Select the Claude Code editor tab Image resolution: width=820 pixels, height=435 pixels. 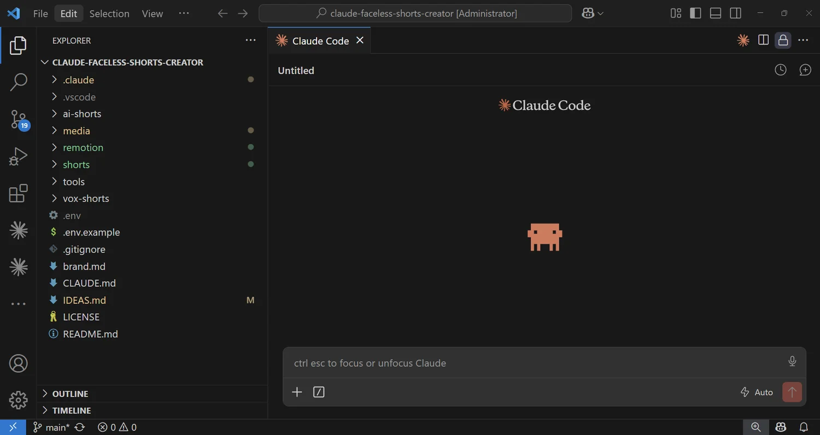(320, 40)
